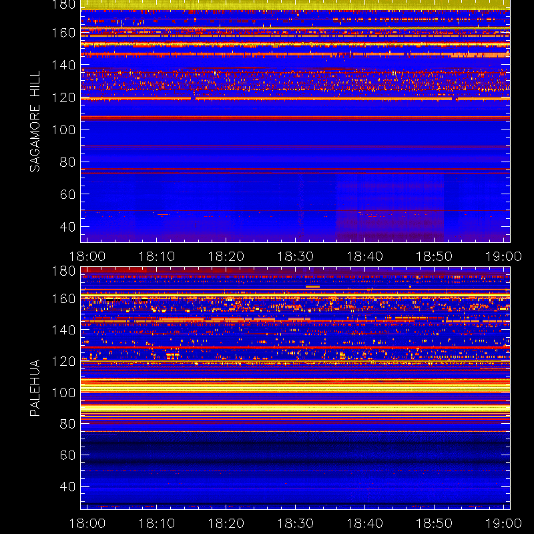Select 18:00 label below Sagamore Hill plot
Screen dimensions: 534x534
pos(87,256)
